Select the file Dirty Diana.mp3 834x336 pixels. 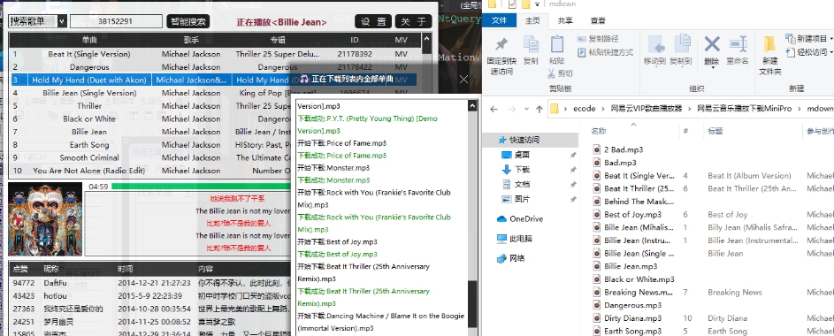632,318
